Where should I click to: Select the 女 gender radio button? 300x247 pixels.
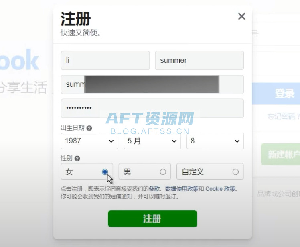pos(105,171)
